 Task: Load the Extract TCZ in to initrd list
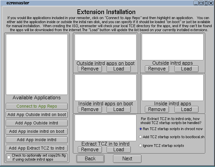pyautogui.click(x=118, y=150)
